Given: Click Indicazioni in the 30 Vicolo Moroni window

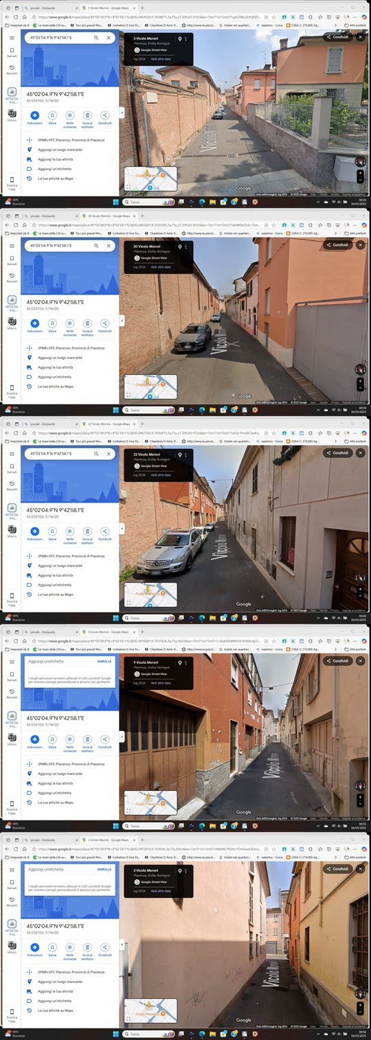Looking at the screenshot, I should (x=34, y=325).
